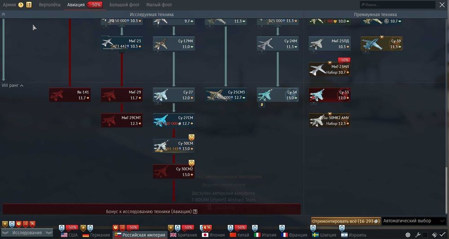The height and width of the screenshot is (239, 449).
Task: Select the Su-30MK2 AMV premium card
Action: point(330,120)
